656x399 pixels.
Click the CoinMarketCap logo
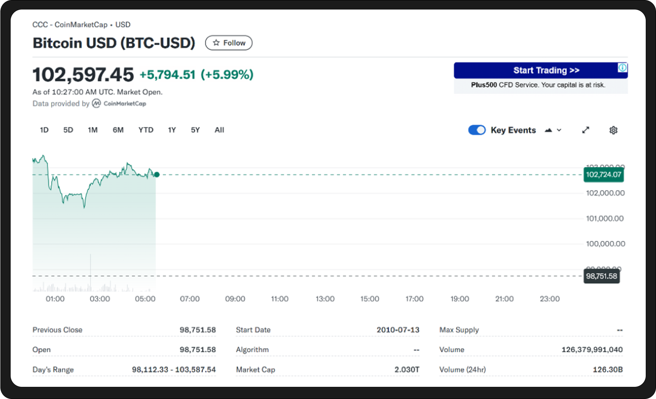(x=120, y=104)
